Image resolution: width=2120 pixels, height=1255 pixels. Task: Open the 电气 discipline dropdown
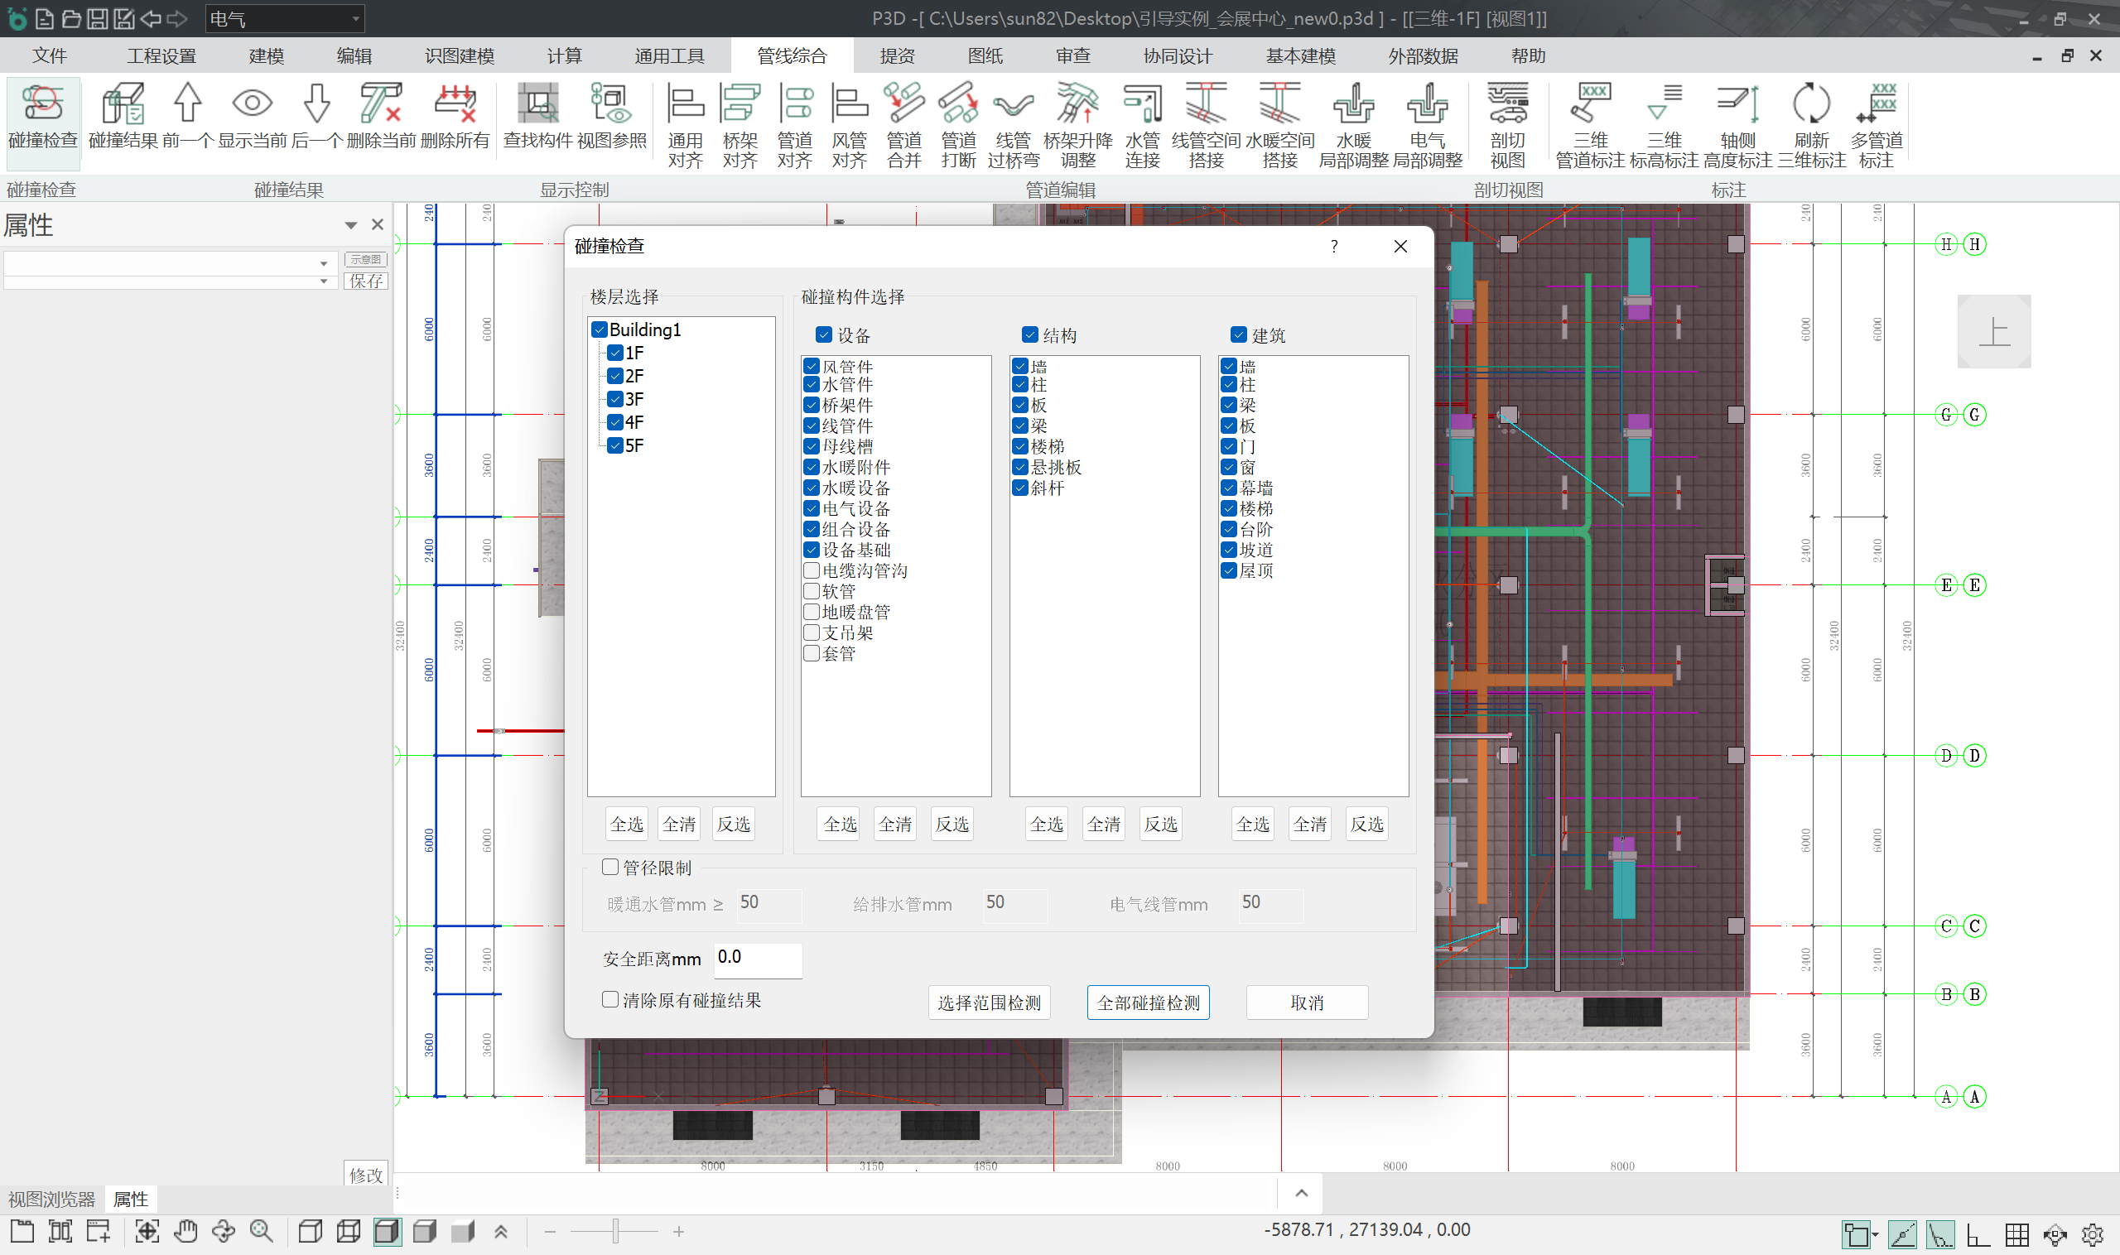pyautogui.click(x=355, y=18)
